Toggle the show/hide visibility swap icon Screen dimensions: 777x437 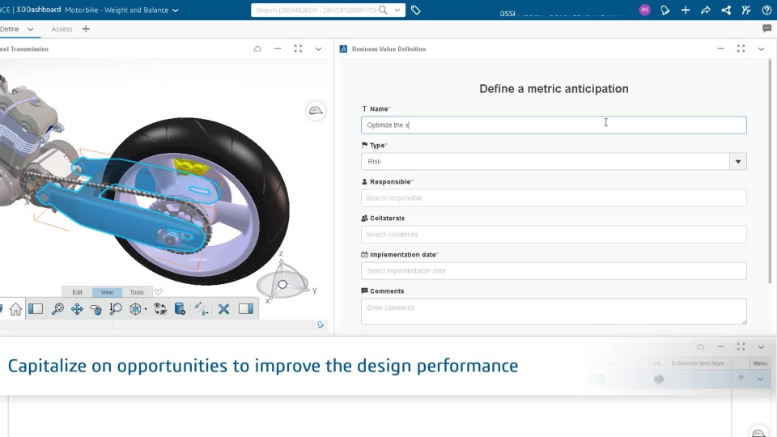coord(160,309)
